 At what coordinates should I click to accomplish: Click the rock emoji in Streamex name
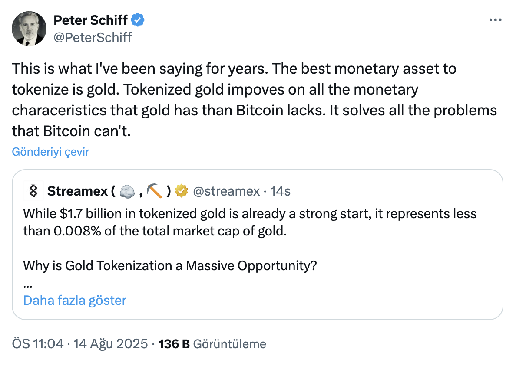[x=127, y=192]
